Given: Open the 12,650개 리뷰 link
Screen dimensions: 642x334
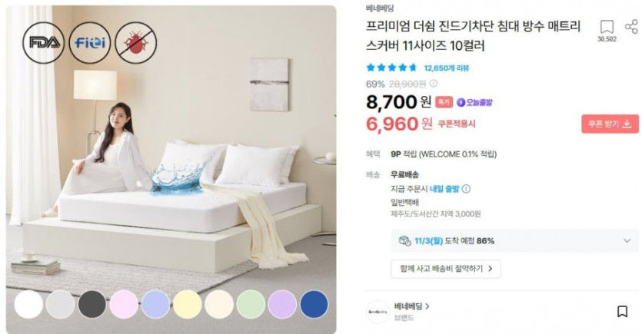Looking at the screenshot, I should (446, 68).
